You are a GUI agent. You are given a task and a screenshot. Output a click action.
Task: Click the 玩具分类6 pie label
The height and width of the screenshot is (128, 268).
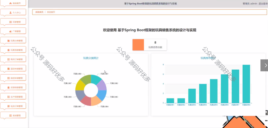(x=68, y=97)
